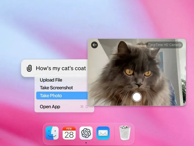Click the ⌘O shortcut hint beside Open App
This screenshot has width=194, height=146.
pos(84,107)
